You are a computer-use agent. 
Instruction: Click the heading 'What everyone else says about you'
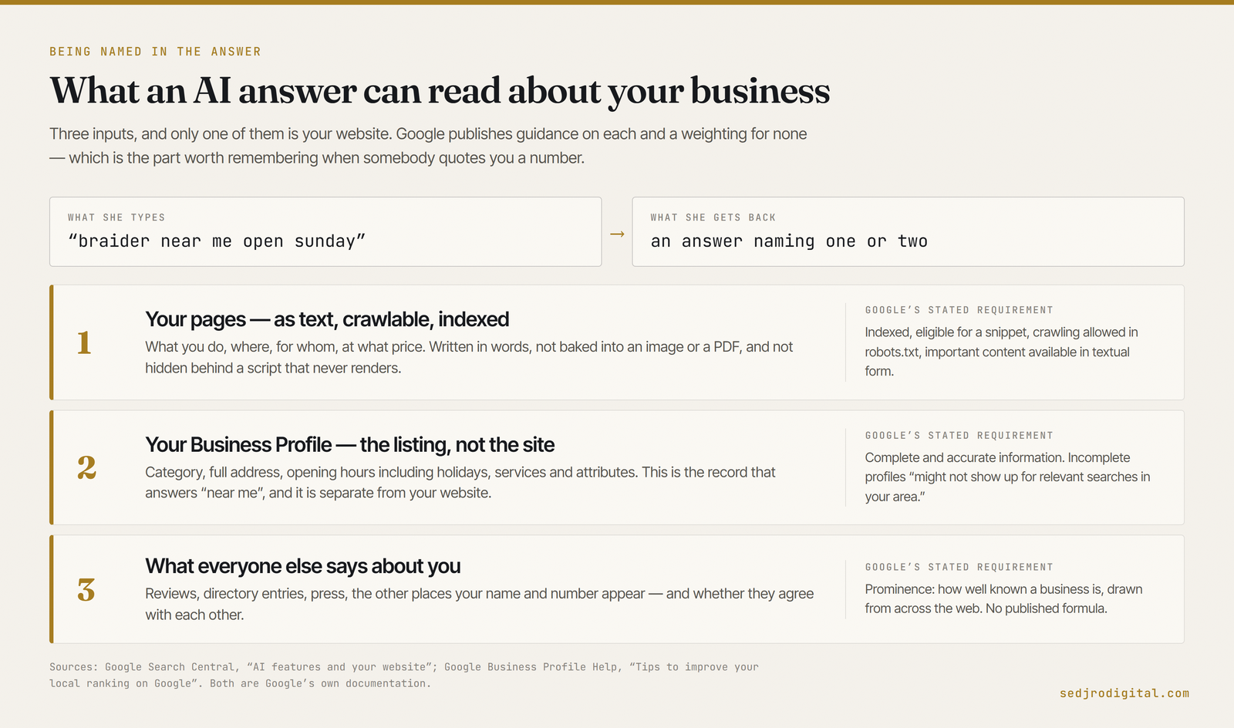303,566
